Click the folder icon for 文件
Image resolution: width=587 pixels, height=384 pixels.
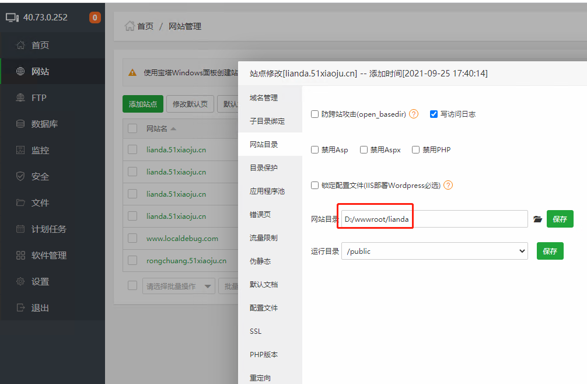[20, 203]
